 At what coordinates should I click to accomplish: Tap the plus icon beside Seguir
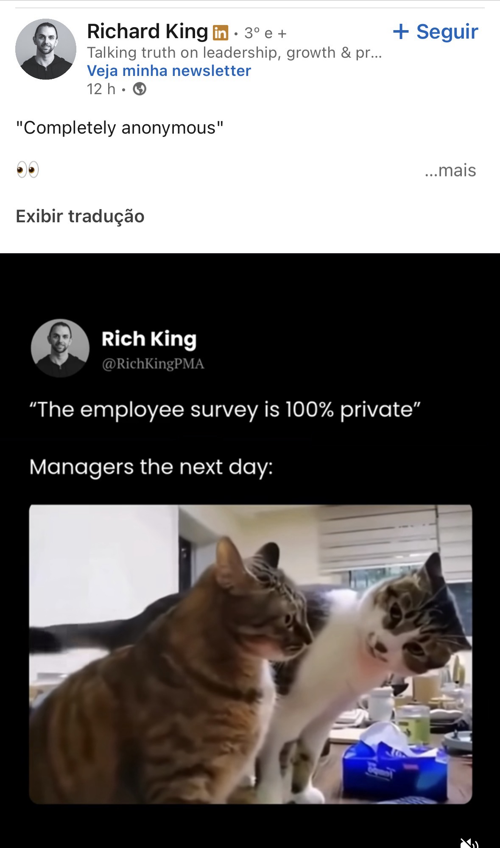pos(401,31)
